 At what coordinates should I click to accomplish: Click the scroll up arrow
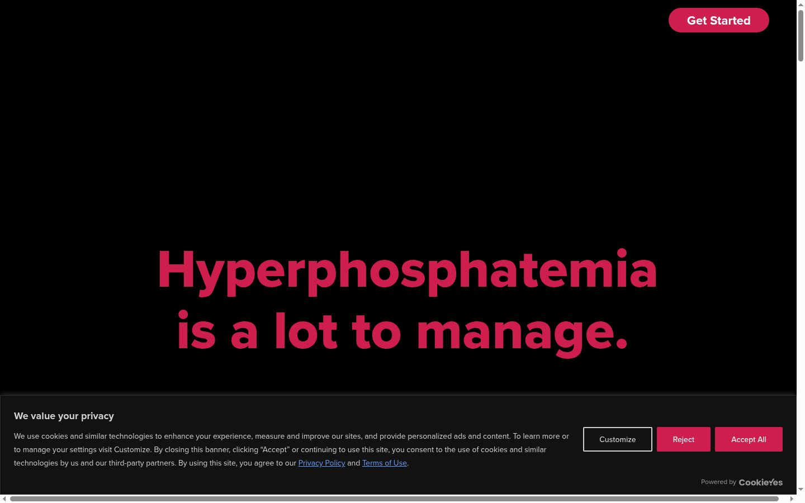[801, 4]
